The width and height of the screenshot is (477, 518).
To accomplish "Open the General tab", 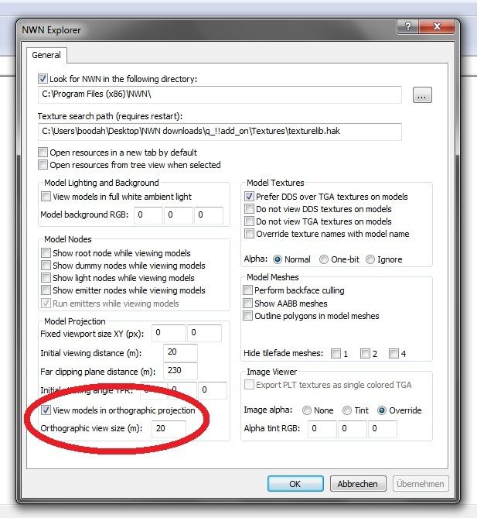I will click(48, 56).
